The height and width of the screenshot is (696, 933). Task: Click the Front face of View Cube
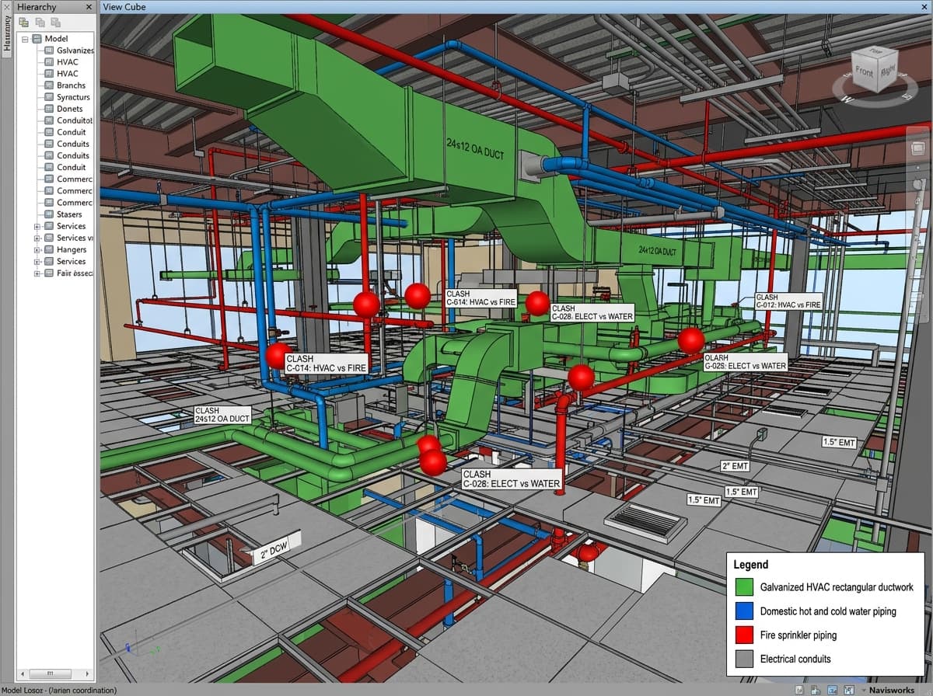tap(865, 72)
